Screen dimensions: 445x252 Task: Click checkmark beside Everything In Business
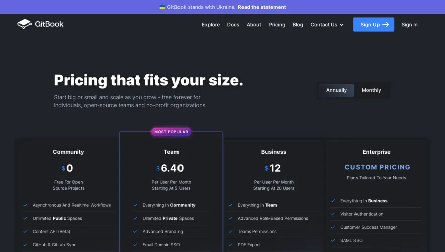click(x=333, y=201)
